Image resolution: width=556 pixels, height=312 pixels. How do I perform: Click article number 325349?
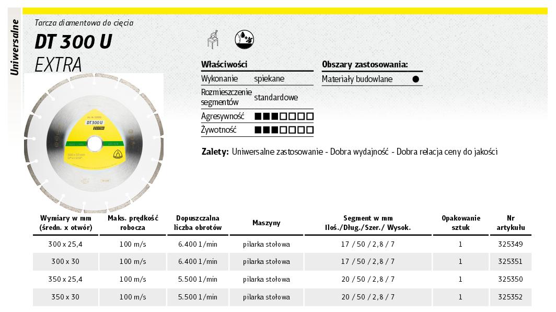point(510,244)
